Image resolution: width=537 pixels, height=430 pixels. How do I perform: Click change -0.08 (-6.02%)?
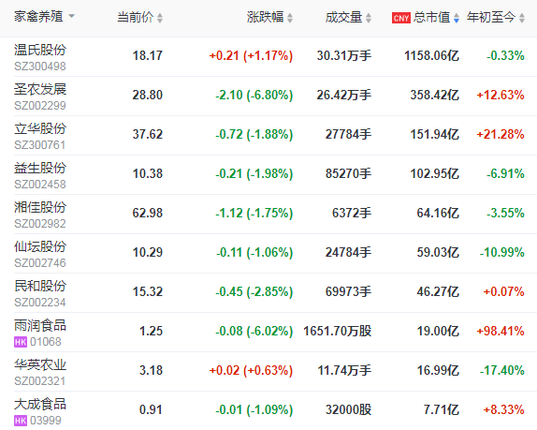pos(254,332)
